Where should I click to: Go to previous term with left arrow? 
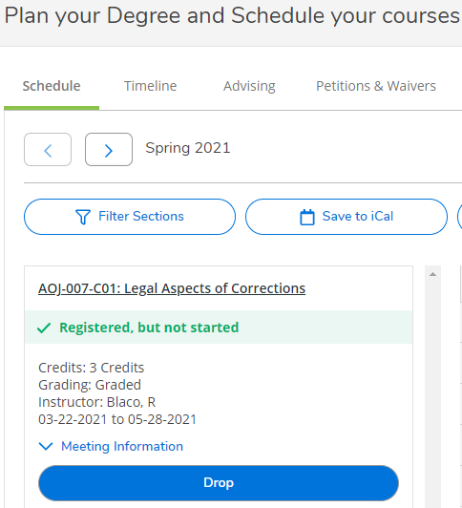(48, 150)
